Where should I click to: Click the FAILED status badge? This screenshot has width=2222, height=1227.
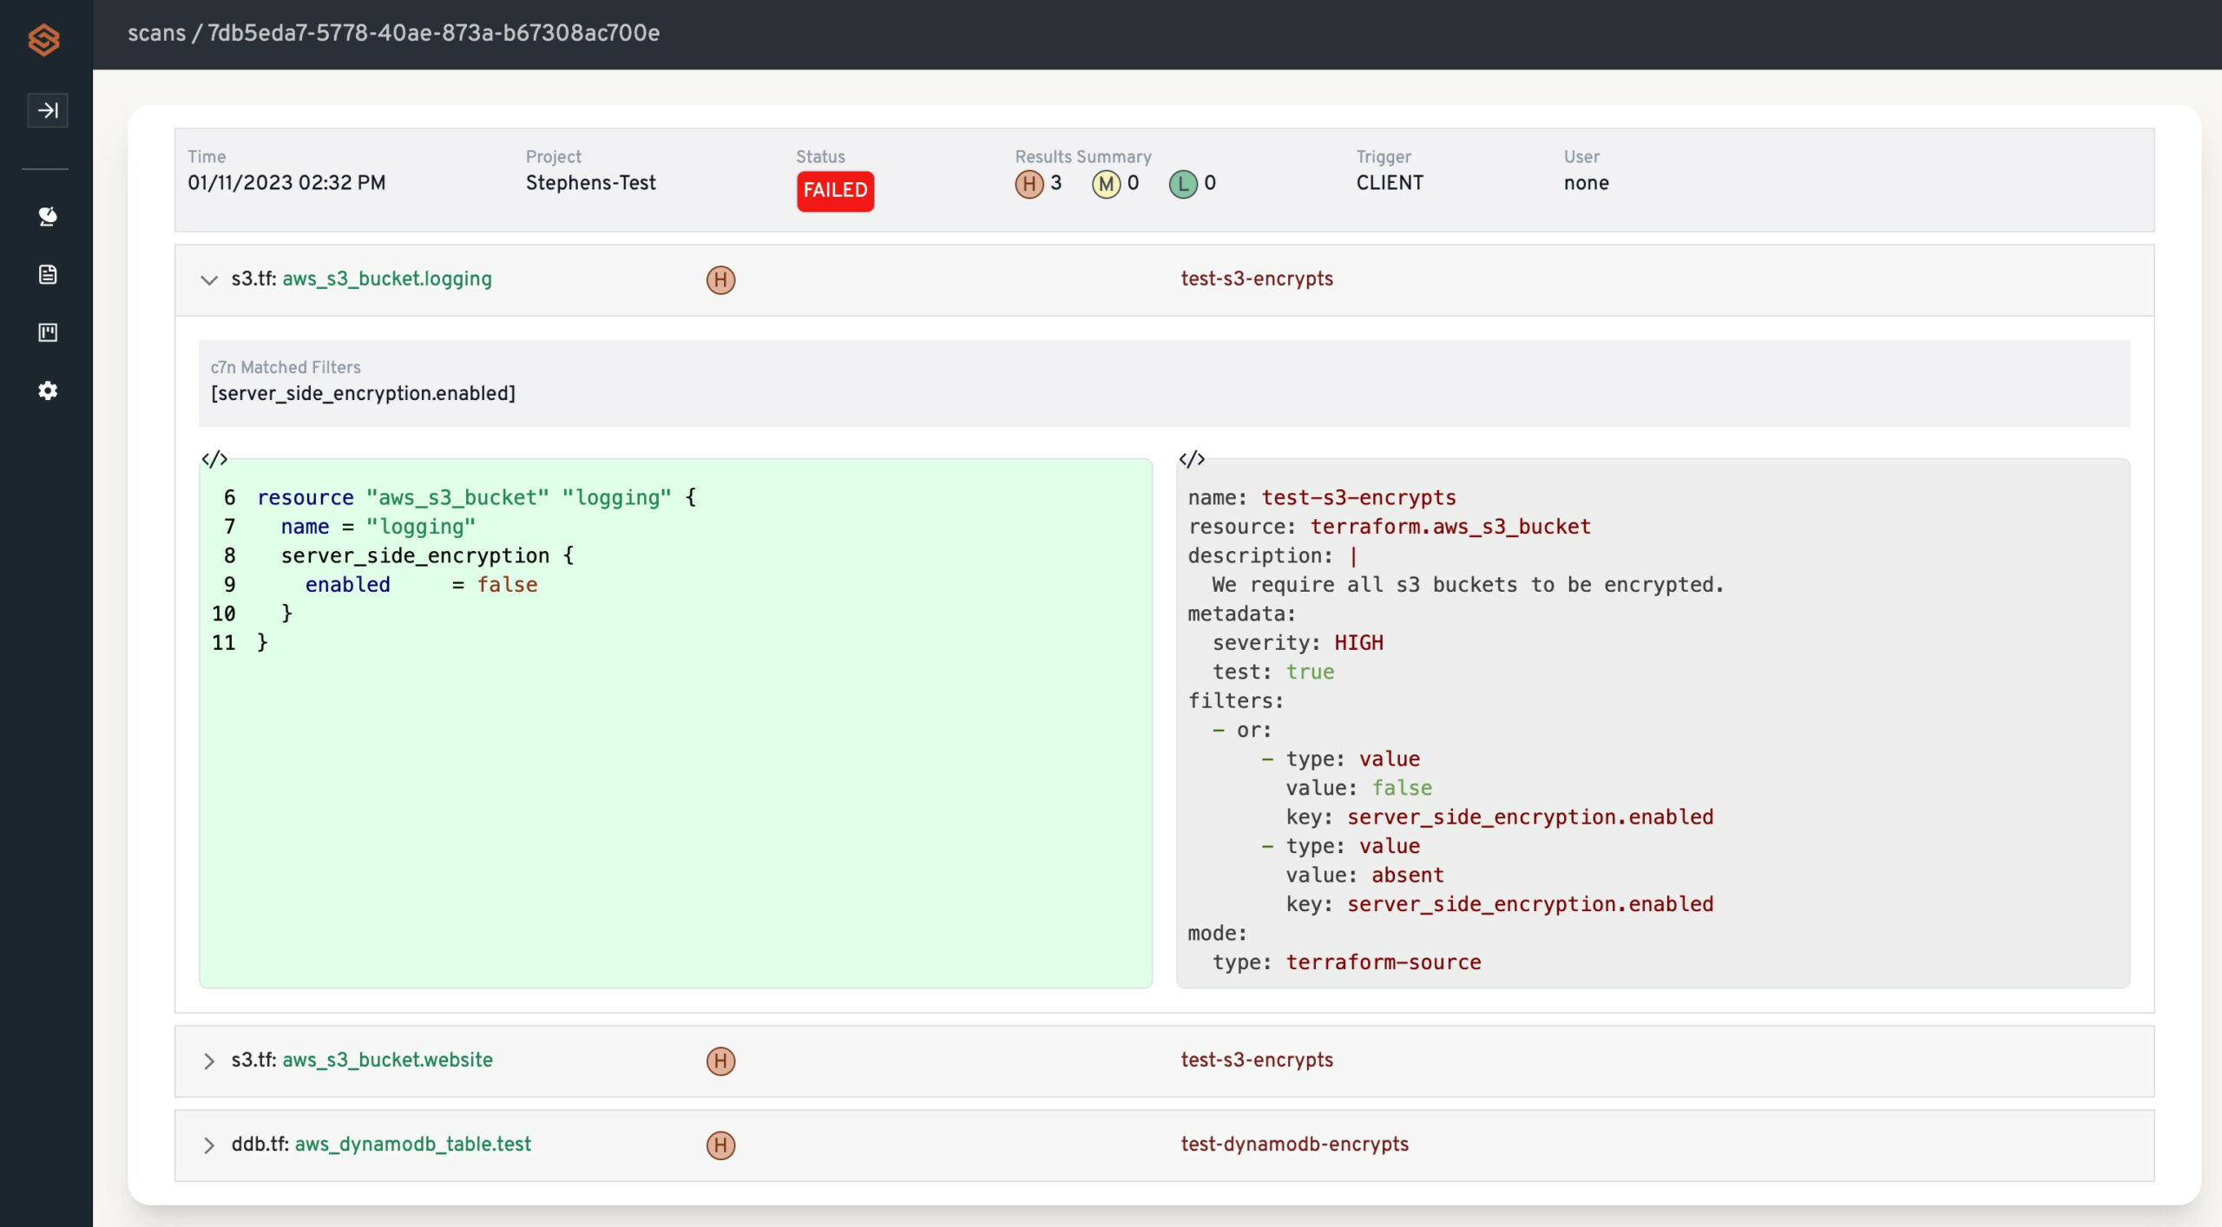click(835, 190)
